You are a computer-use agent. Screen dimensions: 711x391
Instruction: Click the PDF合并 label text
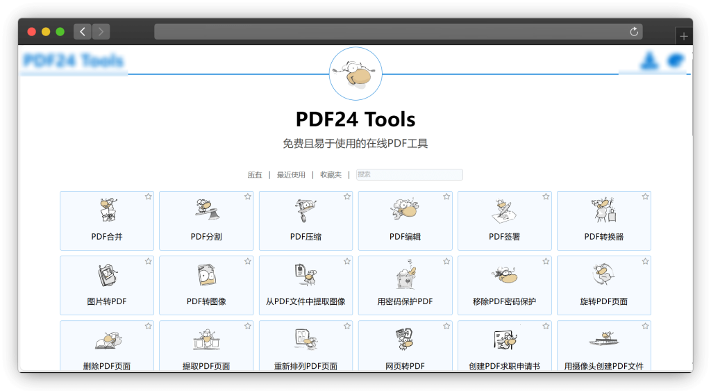pos(107,237)
